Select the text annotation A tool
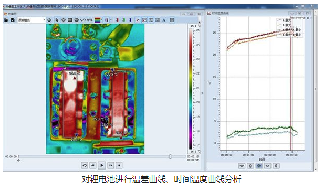This screenshot has height=190, width=323. point(164,20)
